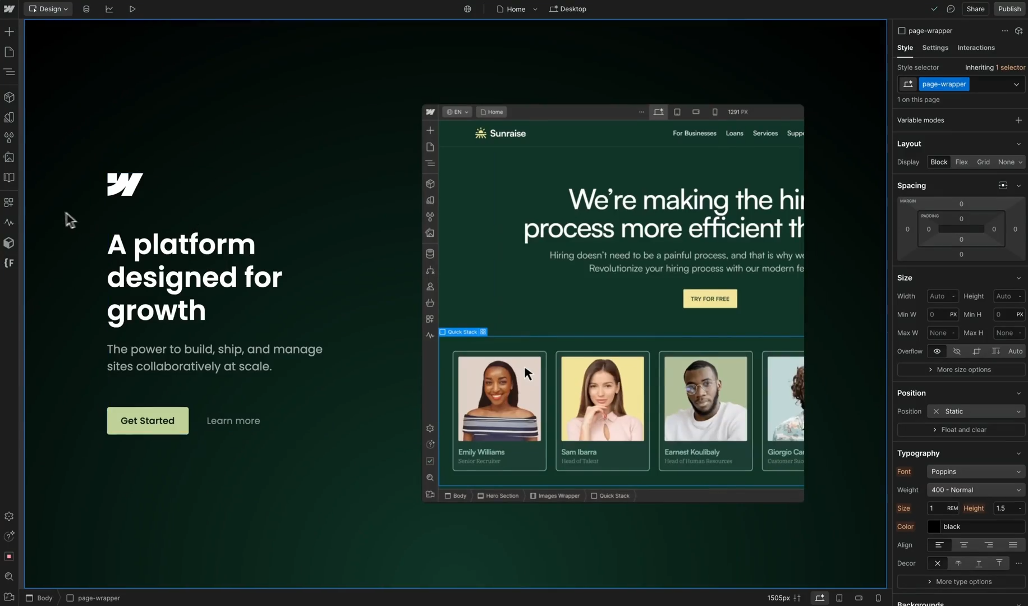Open the Variables panel icon
Screen dimensions: 1028x606
[9, 117]
